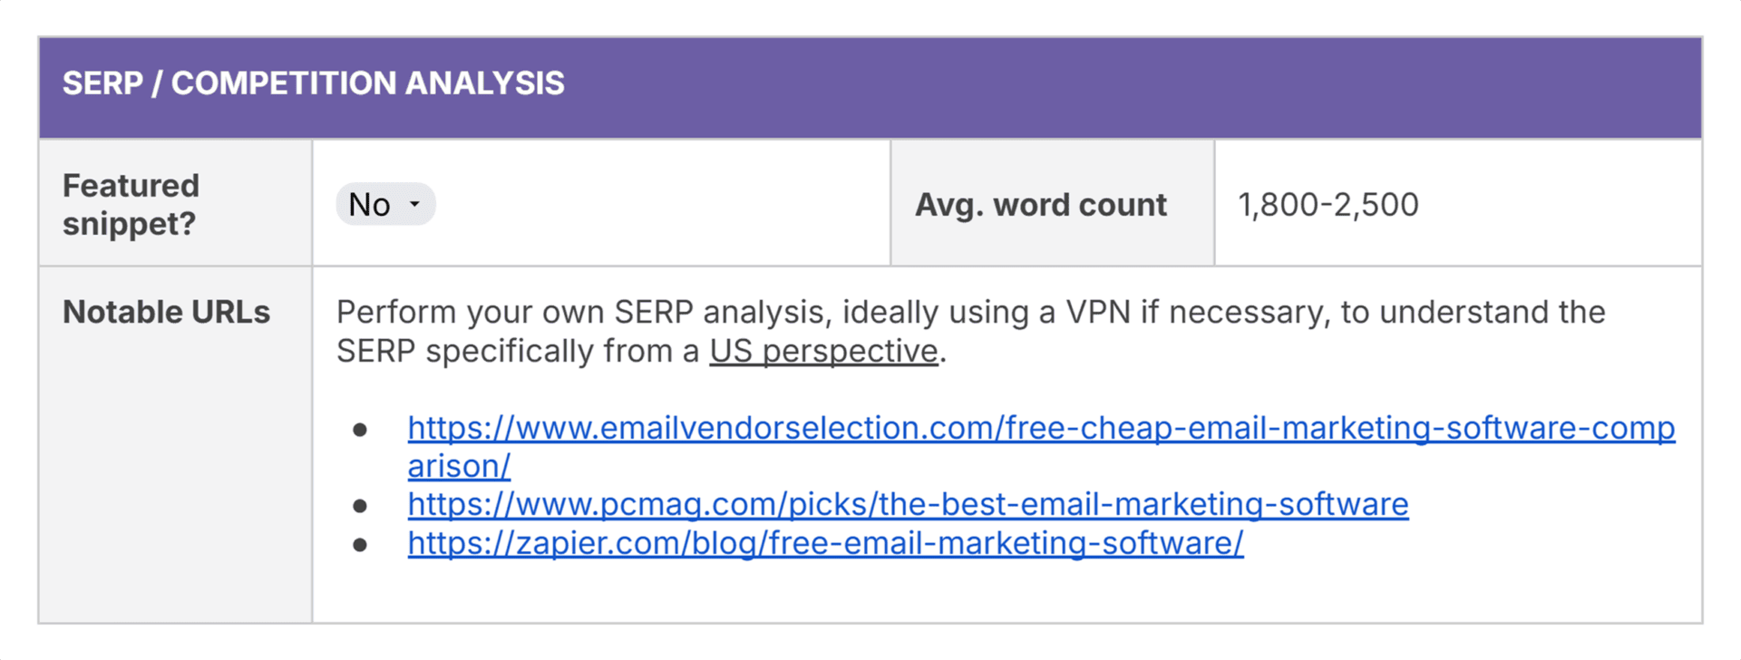Select the "SERP / COMPETITION ANALYSIS" header title
Screen dimensions: 1741x660
tap(314, 83)
